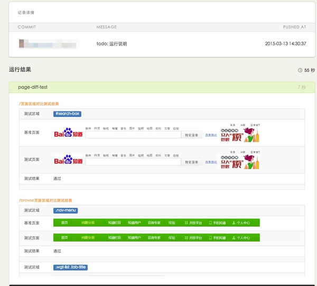Click the Baidu Zhidao logo in 基准页面 row
This screenshot has width=317, height=286.
(x=68, y=134)
